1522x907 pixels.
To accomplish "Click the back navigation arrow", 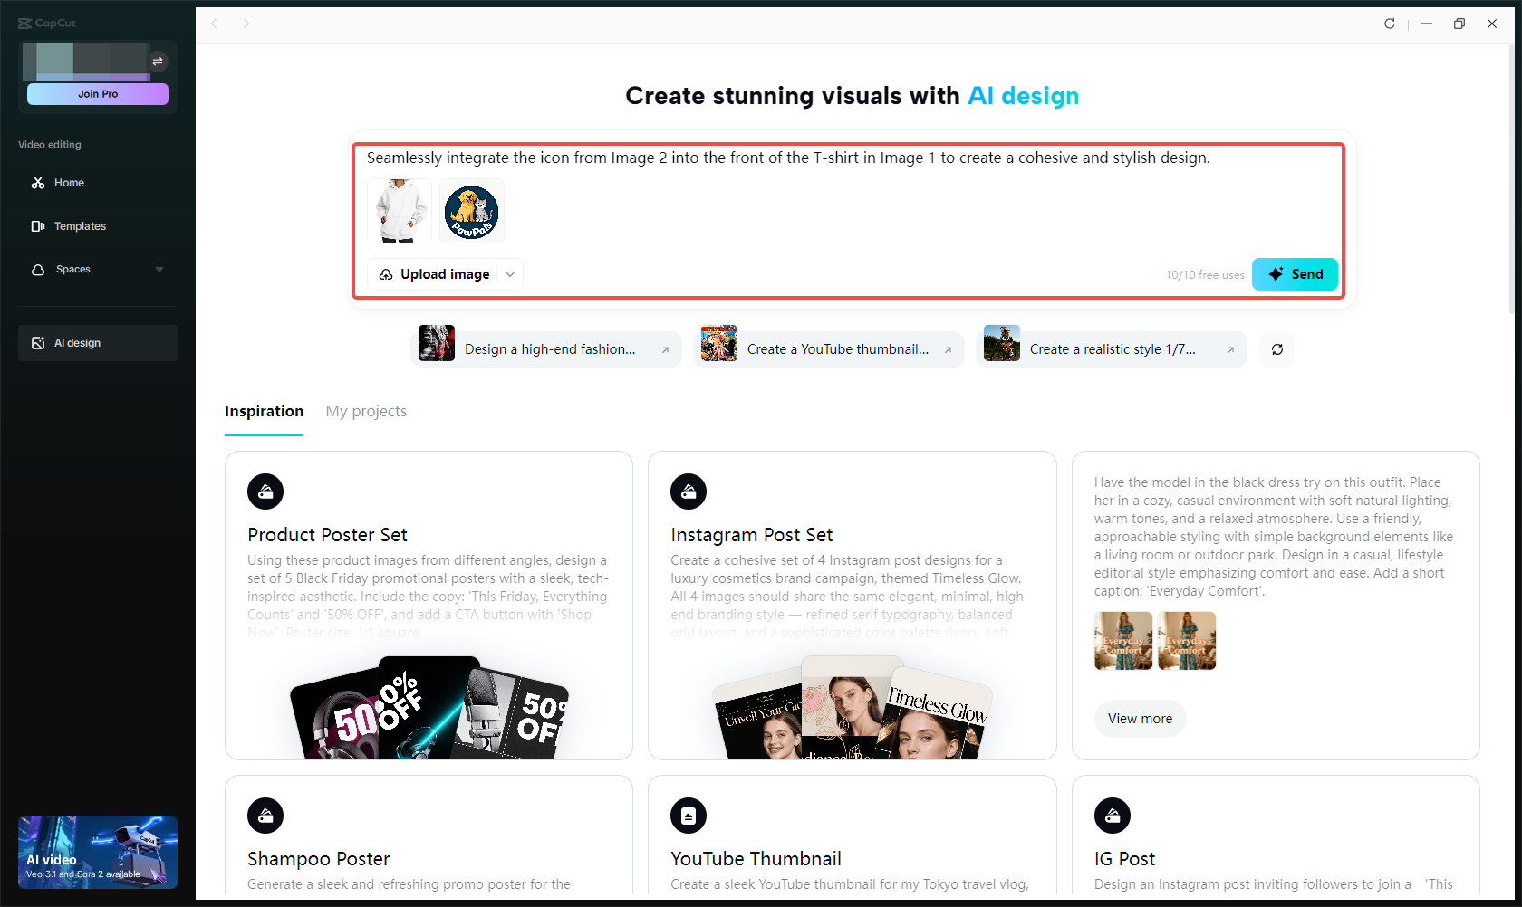I will [214, 24].
